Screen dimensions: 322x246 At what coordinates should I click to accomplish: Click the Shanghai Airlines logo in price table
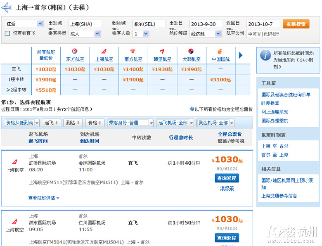click(104, 51)
